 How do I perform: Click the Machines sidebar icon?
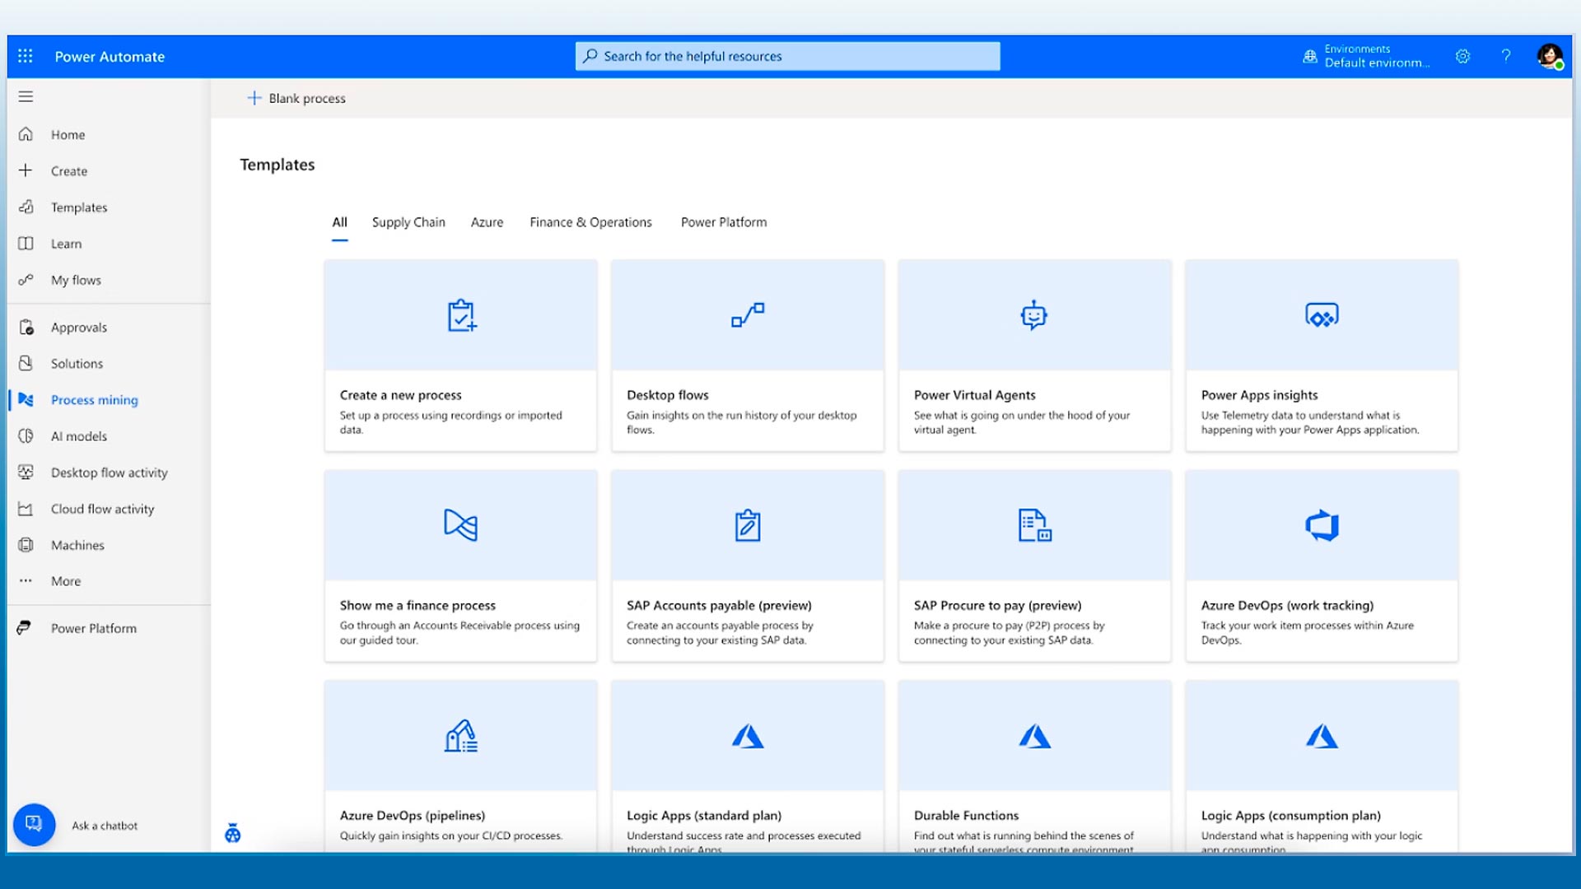pyautogui.click(x=26, y=545)
